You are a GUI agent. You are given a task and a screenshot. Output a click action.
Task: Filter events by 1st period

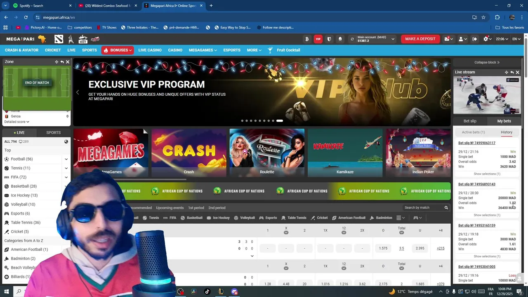(196, 207)
